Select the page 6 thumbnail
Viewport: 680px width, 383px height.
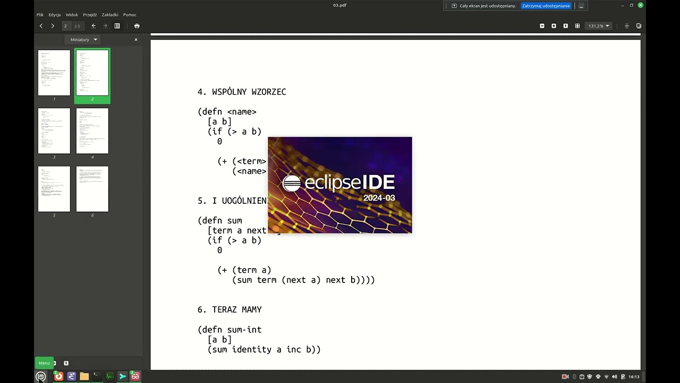(92, 189)
